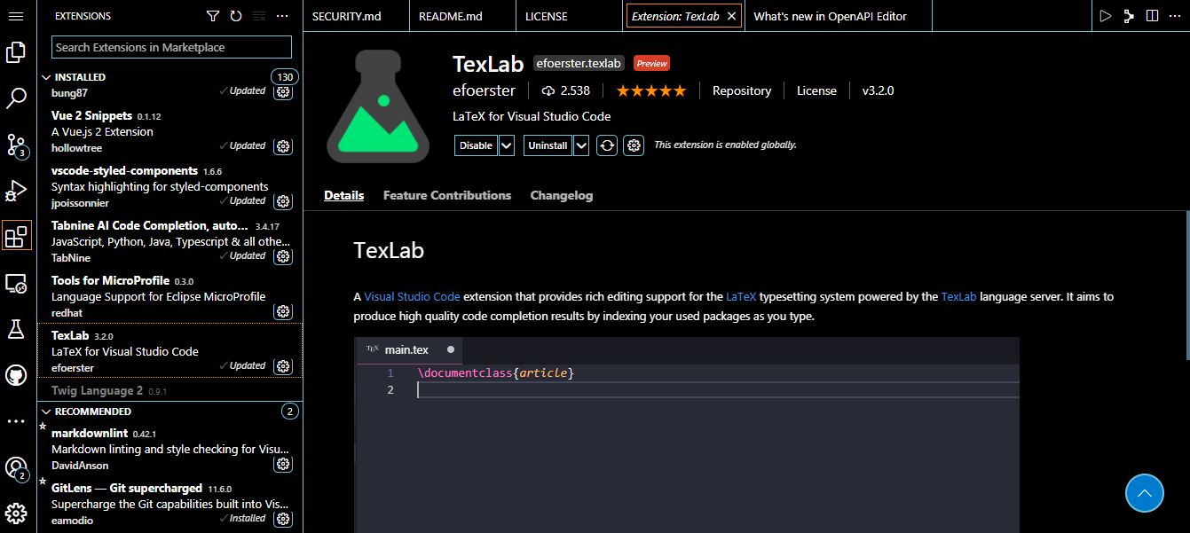This screenshot has width=1190, height=533.
Task: Open the Uninstall button dropdown arrow
Action: coord(581,145)
